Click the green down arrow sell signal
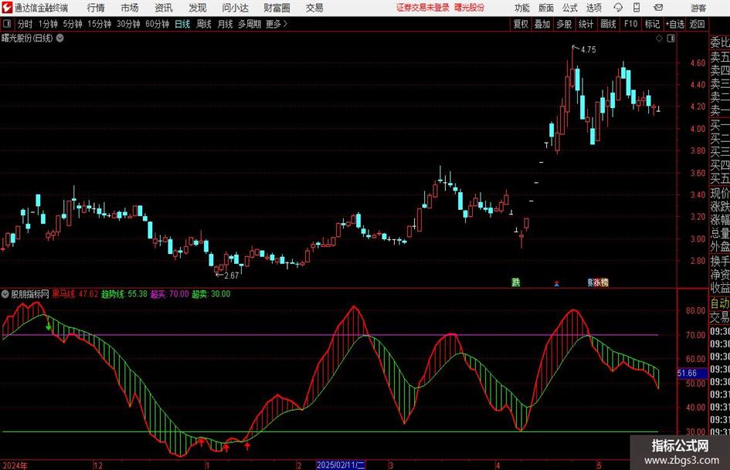This screenshot has width=730, height=470. pyautogui.click(x=49, y=327)
